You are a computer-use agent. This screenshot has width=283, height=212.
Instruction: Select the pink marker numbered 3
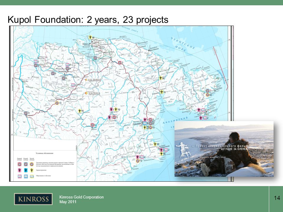[119, 62]
